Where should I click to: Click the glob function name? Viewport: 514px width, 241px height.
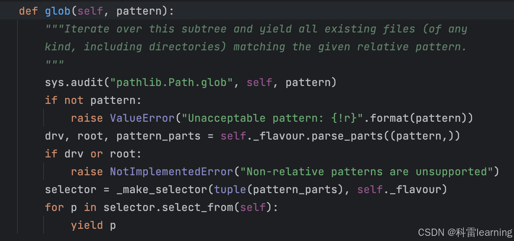coord(58,11)
